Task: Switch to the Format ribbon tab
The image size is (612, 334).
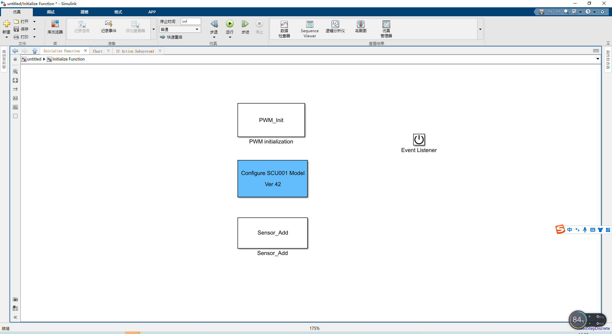Action: click(x=118, y=12)
